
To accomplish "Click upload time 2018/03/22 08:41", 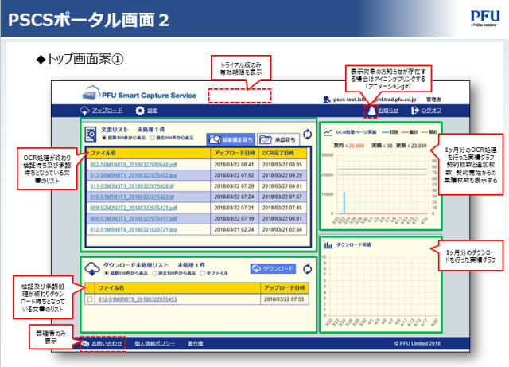I will click(234, 165).
